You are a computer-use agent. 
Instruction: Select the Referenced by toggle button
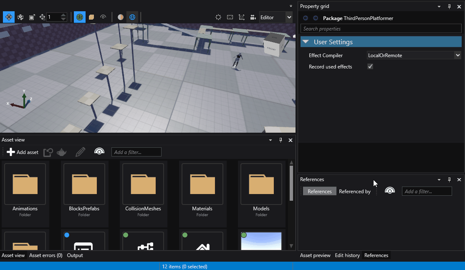355,191
